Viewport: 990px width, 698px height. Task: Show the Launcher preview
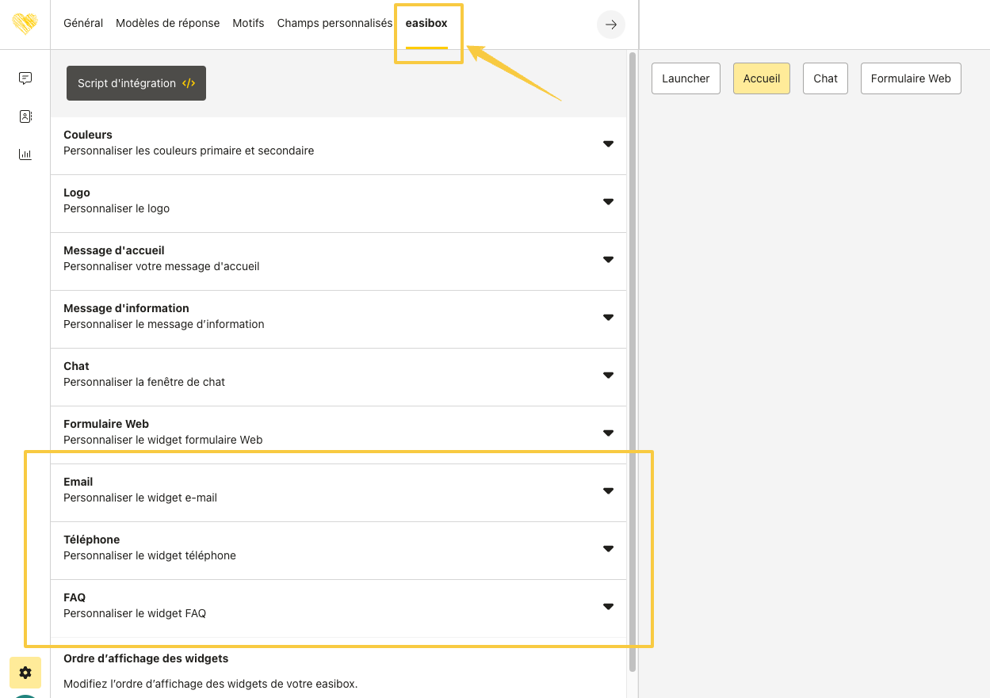(x=686, y=78)
